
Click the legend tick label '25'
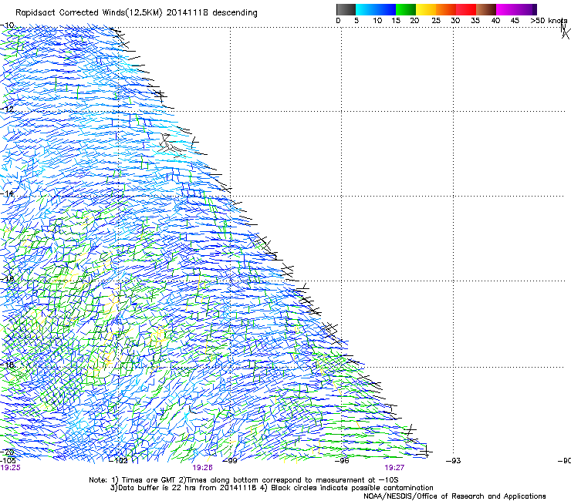coord(436,21)
